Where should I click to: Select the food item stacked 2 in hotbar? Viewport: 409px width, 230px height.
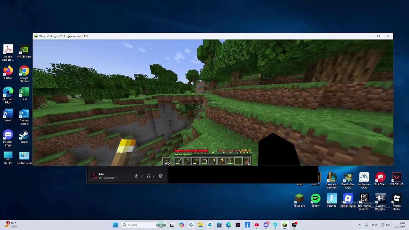[x=247, y=161]
